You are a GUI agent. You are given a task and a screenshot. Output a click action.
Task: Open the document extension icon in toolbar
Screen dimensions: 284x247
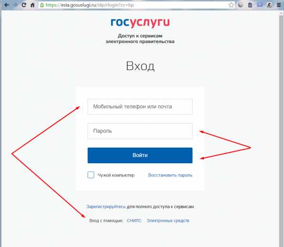click(x=250, y=5)
